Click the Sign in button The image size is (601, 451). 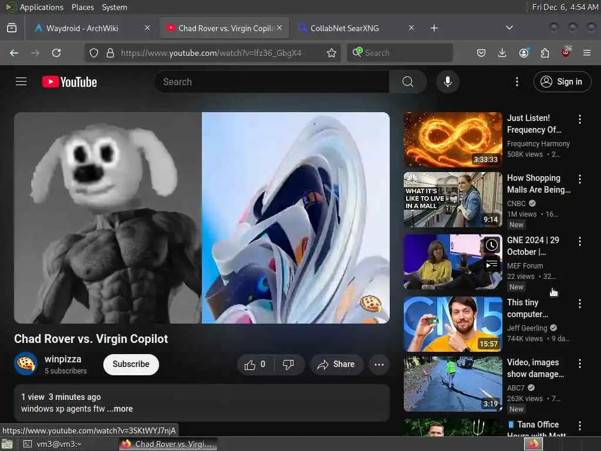point(562,82)
